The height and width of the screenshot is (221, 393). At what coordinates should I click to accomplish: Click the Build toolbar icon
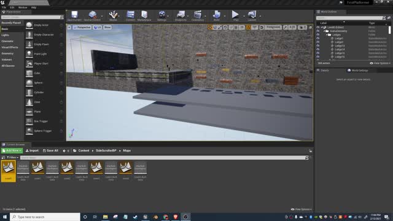[x=217, y=16]
